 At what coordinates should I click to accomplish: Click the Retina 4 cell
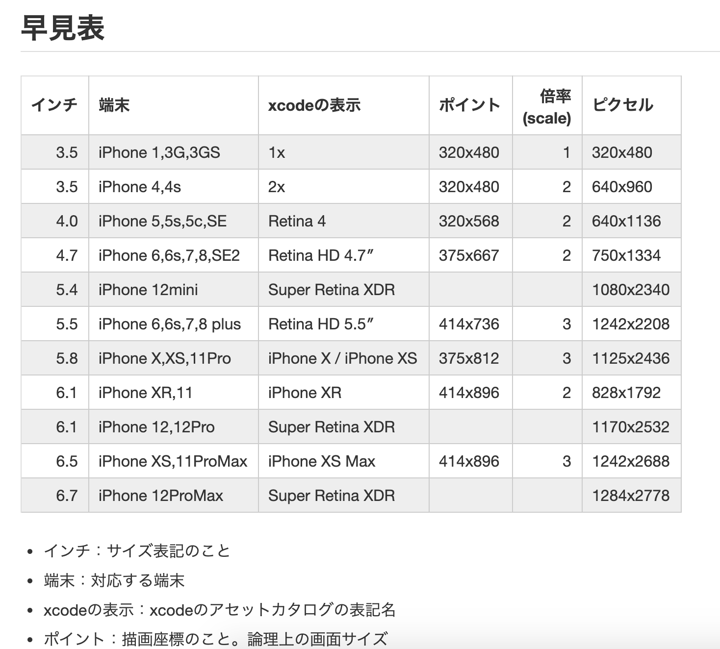point(344,221)
